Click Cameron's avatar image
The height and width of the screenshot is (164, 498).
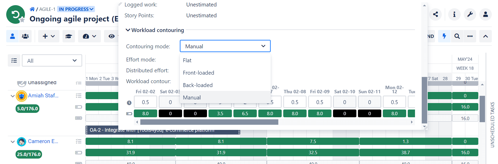pyautogui.click(x=22, y=142)
